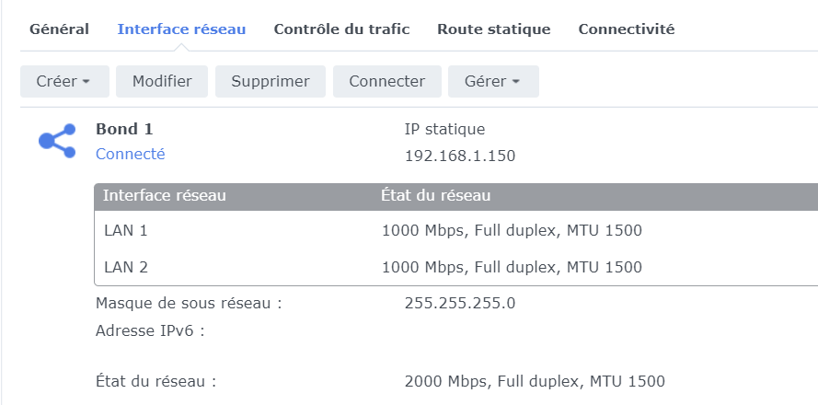Open the Contrôle du trafic tab
This screenshot has width=818, height=405.
pos(341,29)
